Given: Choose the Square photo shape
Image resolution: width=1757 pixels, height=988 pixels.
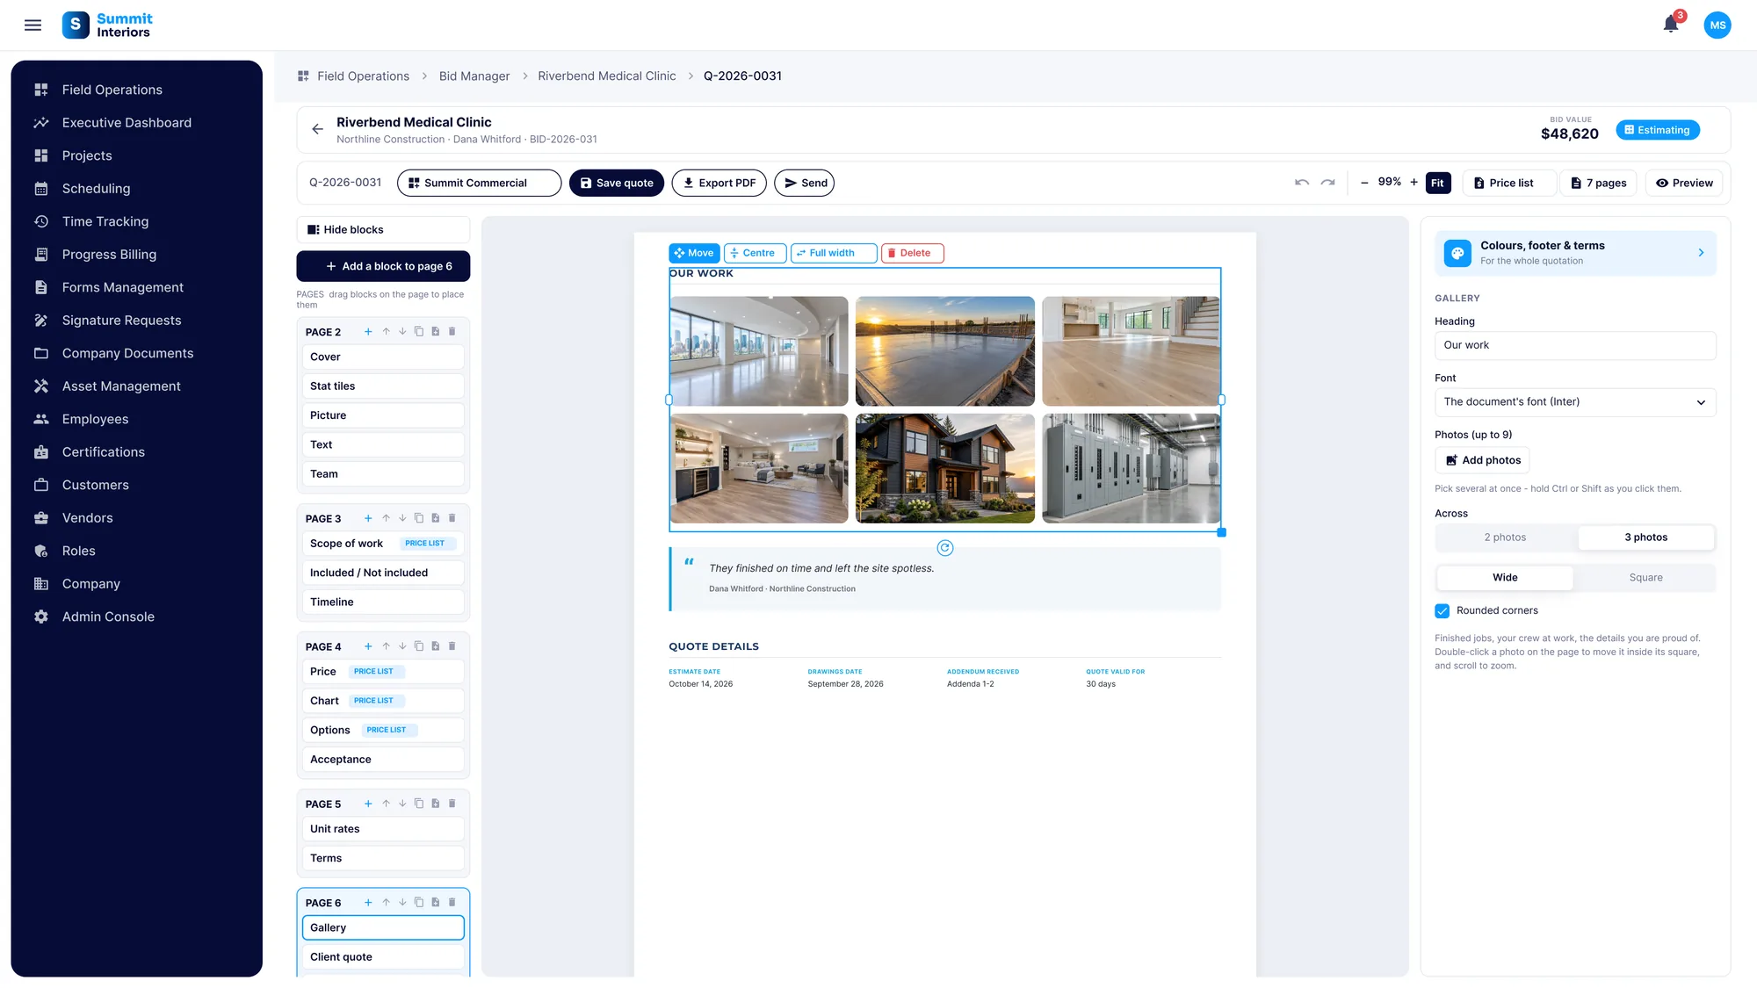Looking at the screenshot, I should (1645, 578).
